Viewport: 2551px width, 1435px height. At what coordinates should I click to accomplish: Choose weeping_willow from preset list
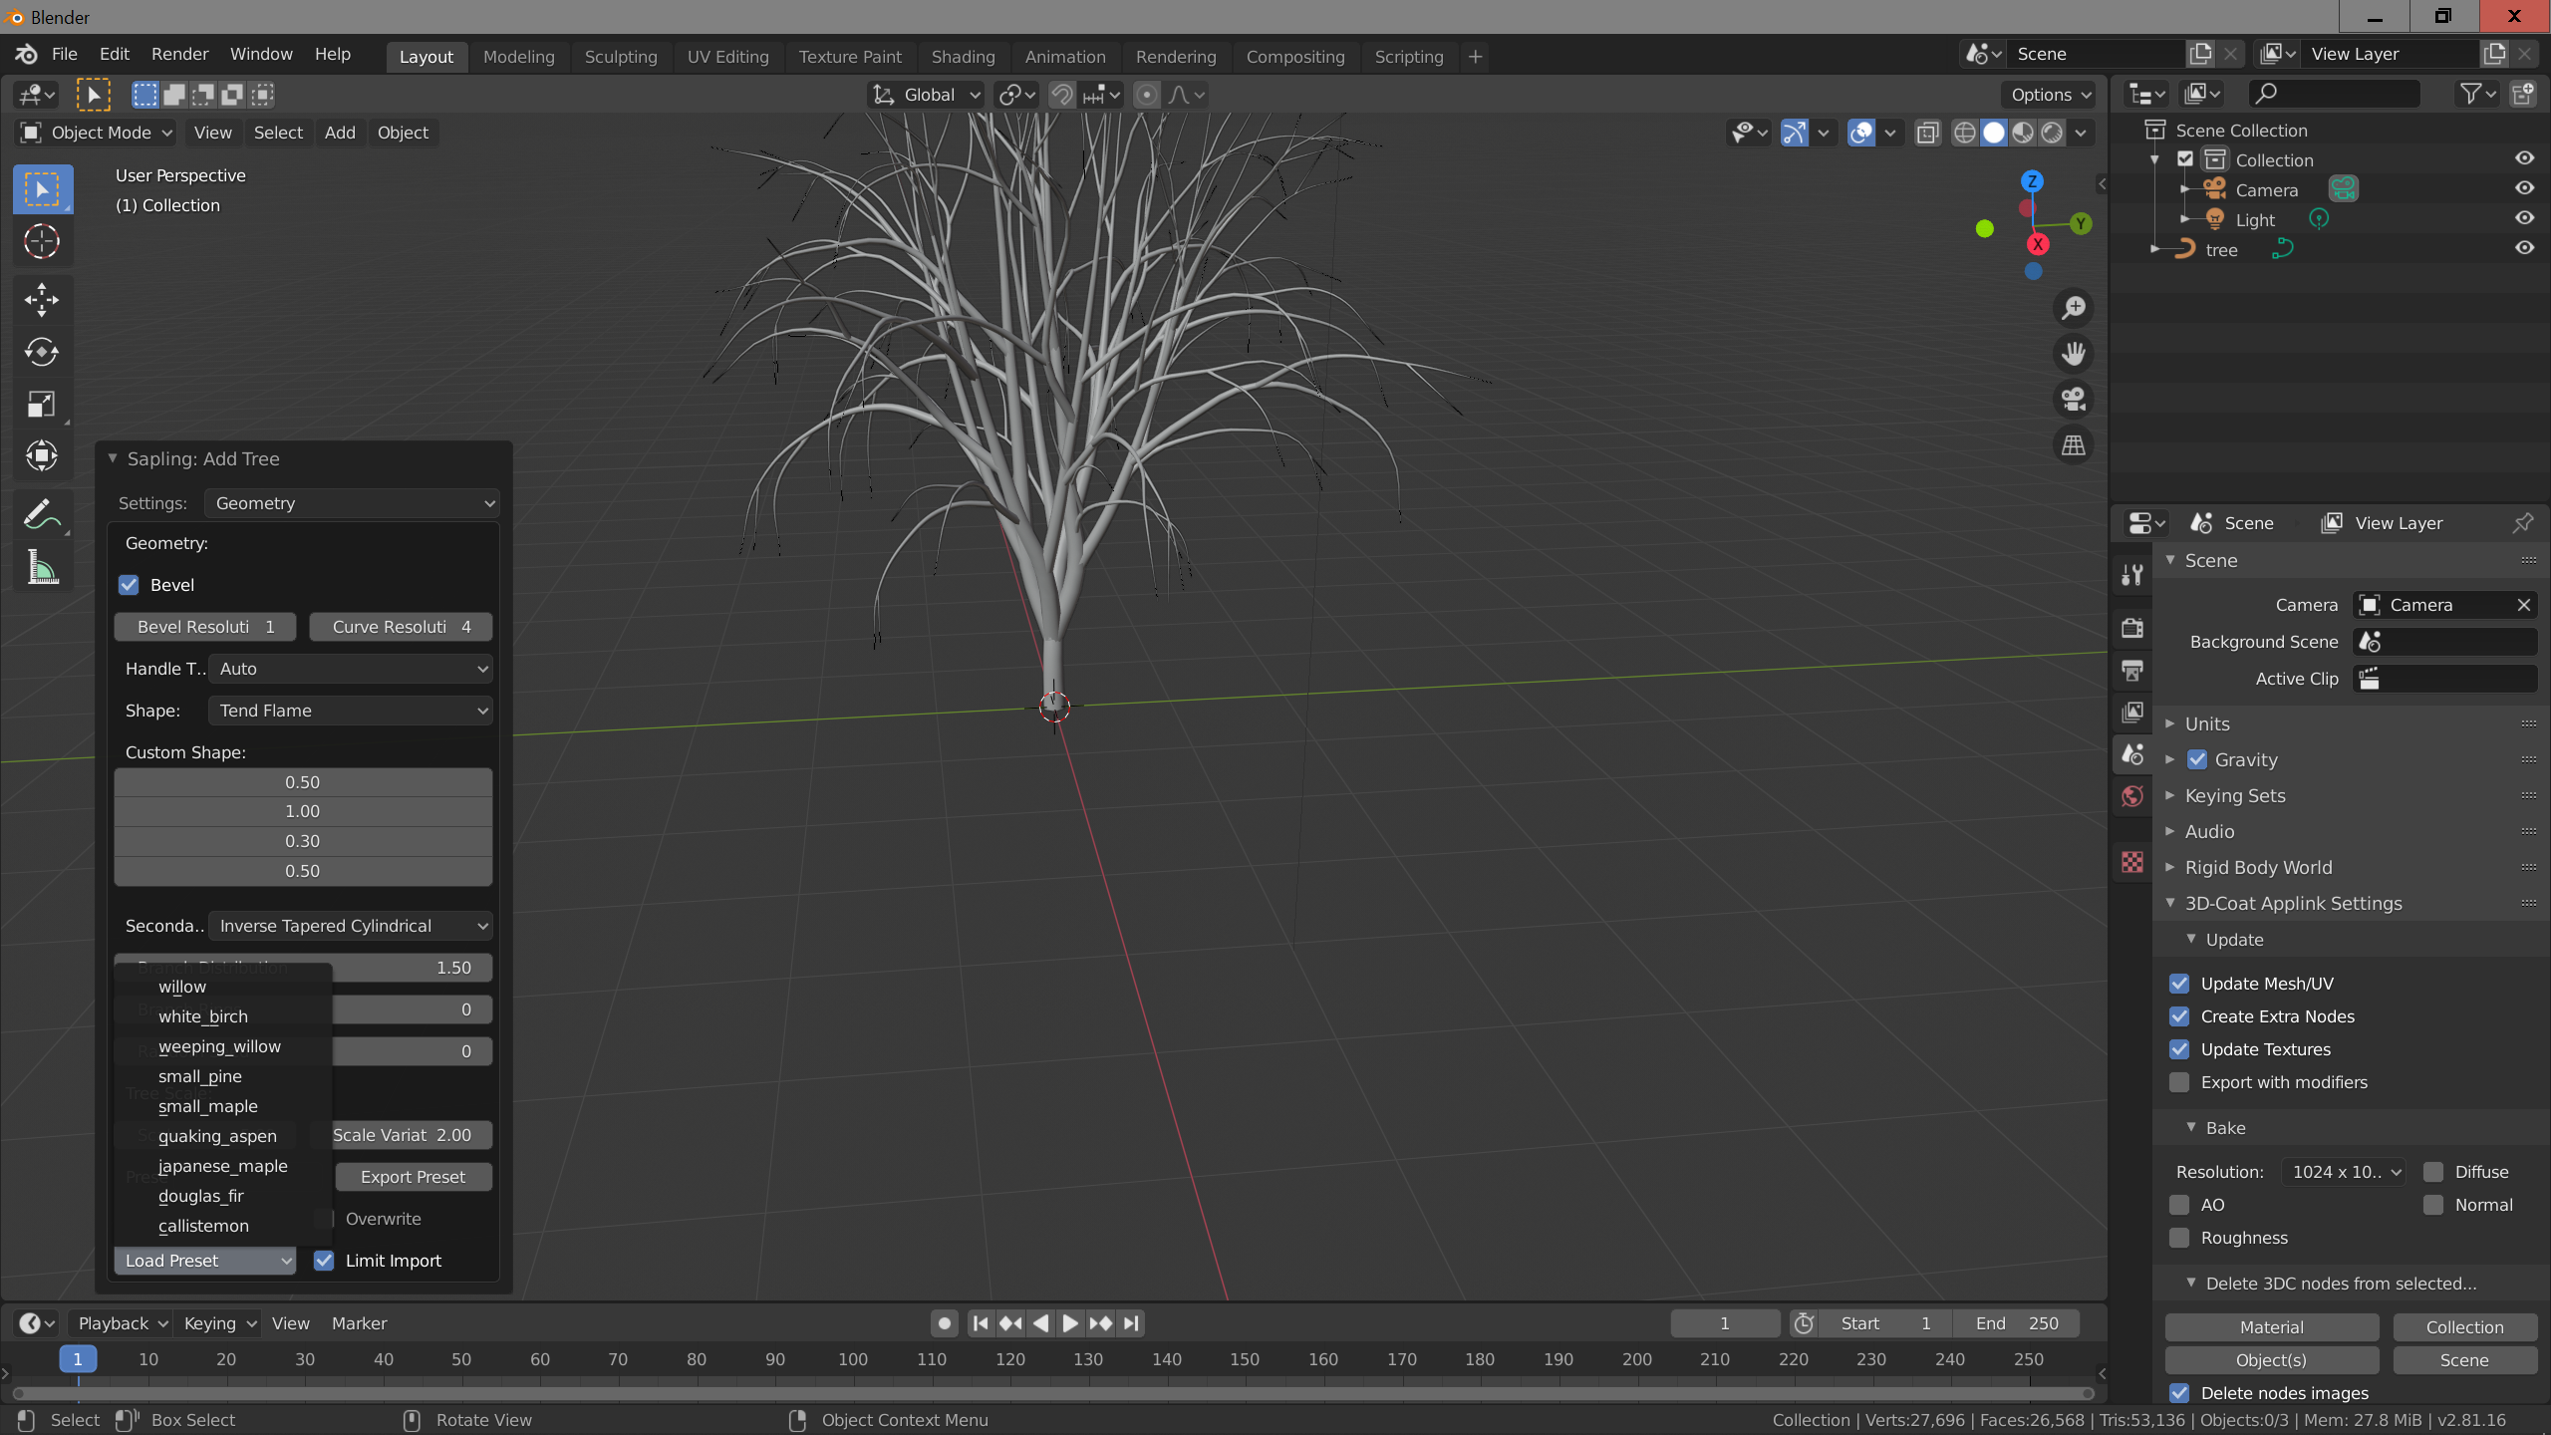(x=219, y=1046)
